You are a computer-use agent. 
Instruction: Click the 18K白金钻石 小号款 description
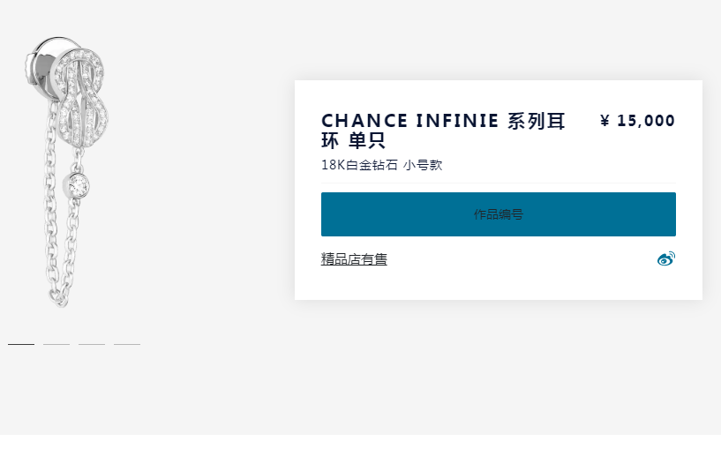[x=381, y=165]
